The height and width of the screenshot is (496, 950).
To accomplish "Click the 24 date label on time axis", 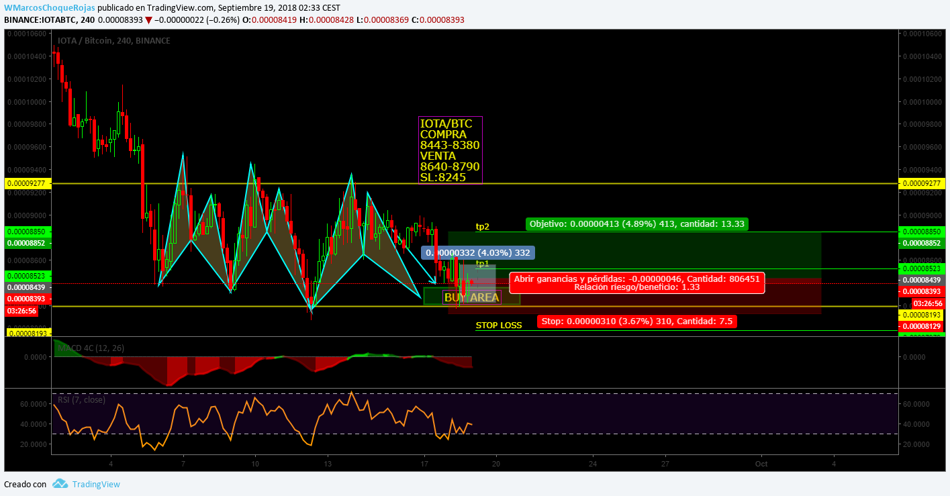I will (x=593, y=463).
